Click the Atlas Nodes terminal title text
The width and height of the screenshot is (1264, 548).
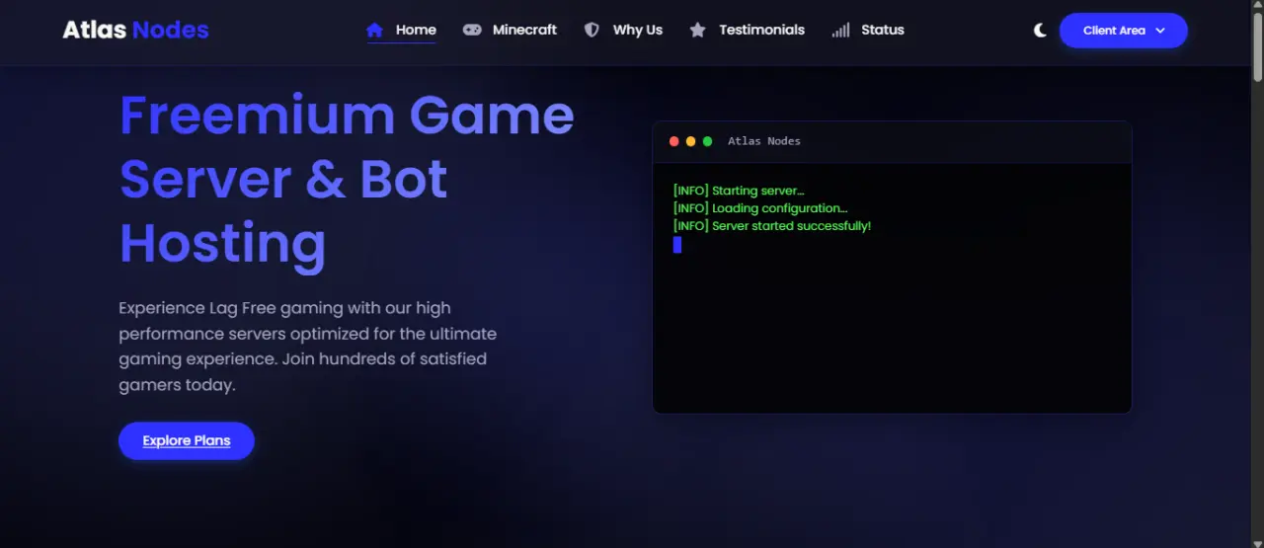[764, 141]
